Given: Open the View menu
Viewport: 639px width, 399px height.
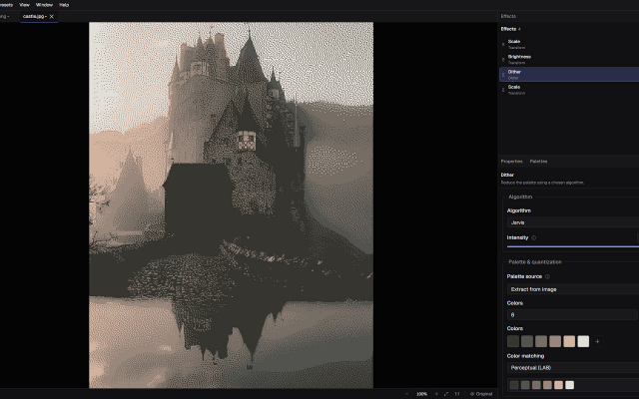Looking at the screenshot, I should (24, 5).
